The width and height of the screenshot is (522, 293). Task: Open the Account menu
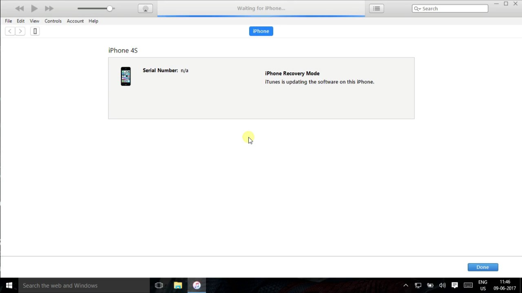75,21
